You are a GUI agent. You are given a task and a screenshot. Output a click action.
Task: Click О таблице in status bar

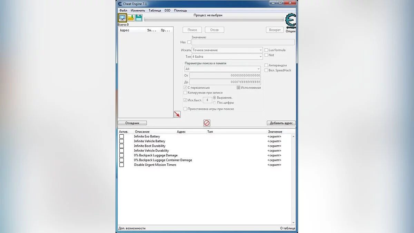click(x=287, y=228)
